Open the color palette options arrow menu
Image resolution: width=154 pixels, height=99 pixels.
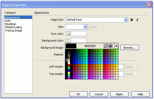(116, 46)
